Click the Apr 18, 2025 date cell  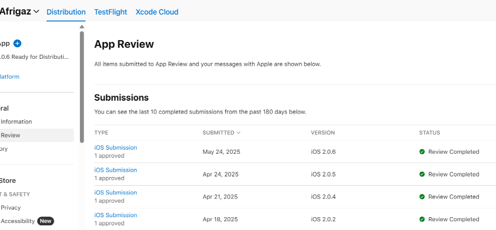(220, 220)
